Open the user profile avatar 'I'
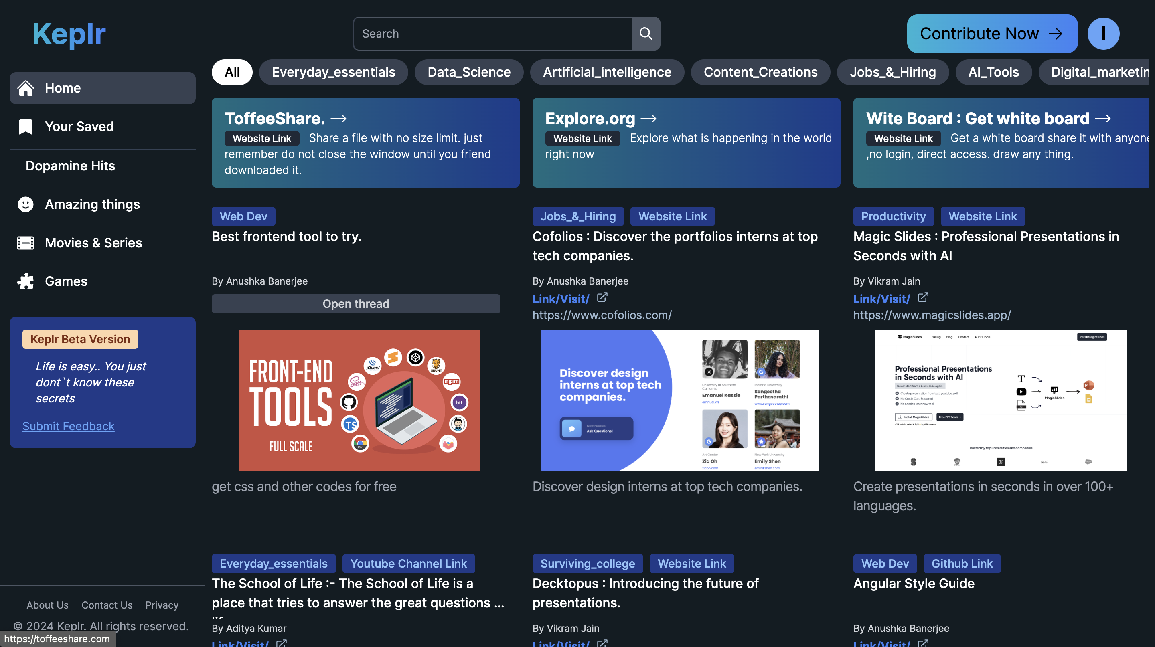 click(1103, 34)
